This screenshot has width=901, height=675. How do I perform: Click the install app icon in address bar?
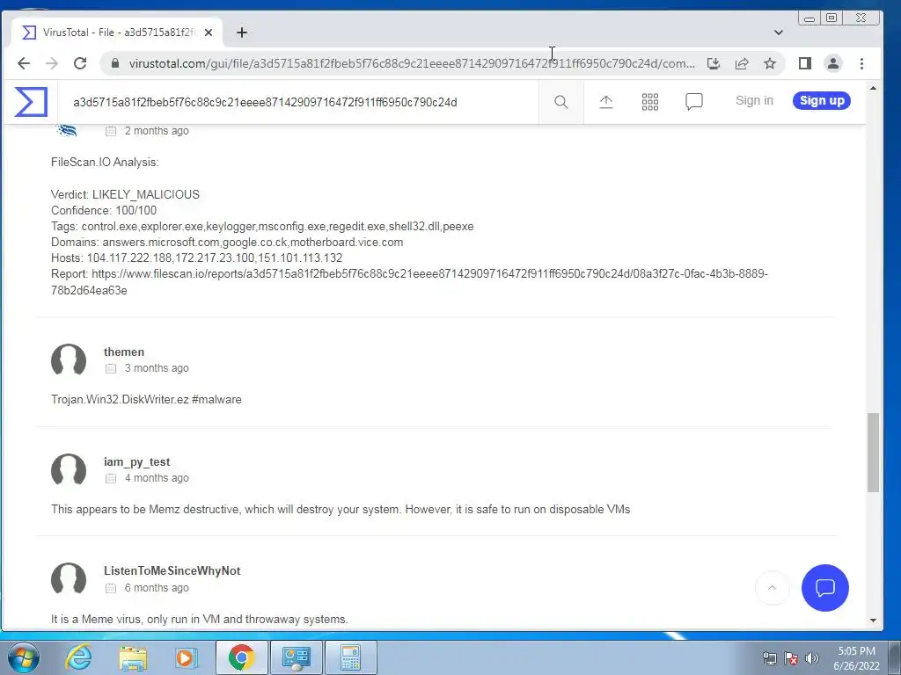point(713,63)
